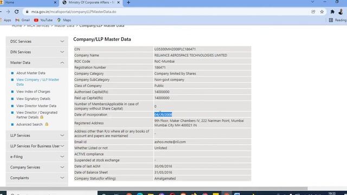Click the email ashoo.mote@ril.com
Screen dimensions: 347x195
pos(170,142)
